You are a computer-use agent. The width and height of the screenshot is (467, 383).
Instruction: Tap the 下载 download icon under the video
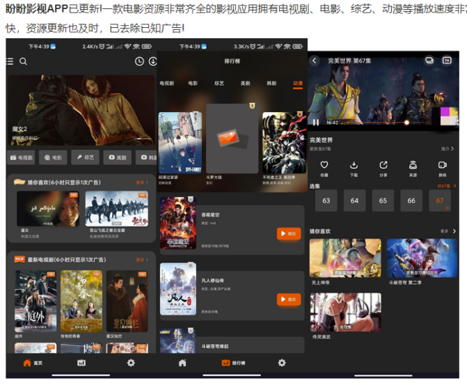pos(354,165)
